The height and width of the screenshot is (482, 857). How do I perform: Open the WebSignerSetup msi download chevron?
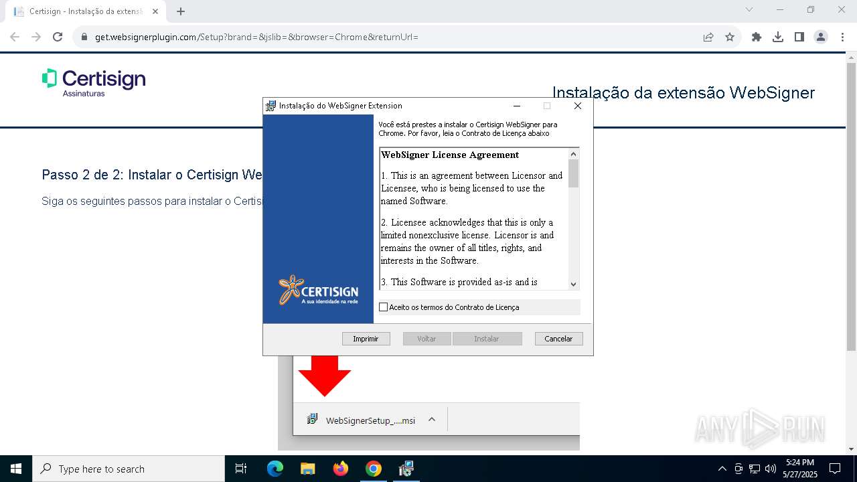(x=432, y=420)
